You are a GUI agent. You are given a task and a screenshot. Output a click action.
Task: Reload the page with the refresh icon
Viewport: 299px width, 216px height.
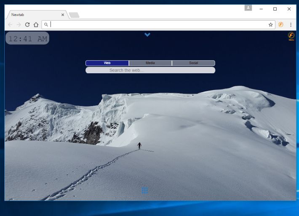pyautogui.click(x=27, y=24)
